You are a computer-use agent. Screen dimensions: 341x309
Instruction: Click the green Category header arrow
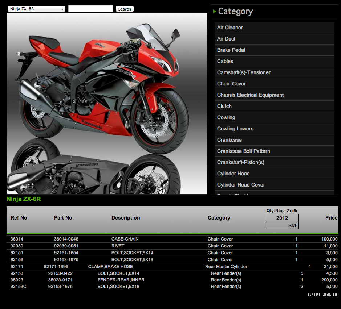(x=214, y=11)
